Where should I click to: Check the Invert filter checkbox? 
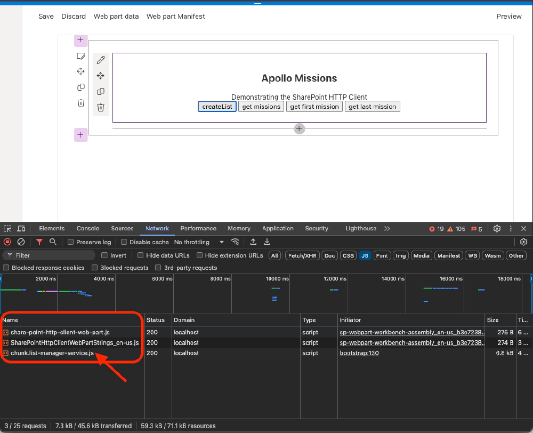(104, 255)
